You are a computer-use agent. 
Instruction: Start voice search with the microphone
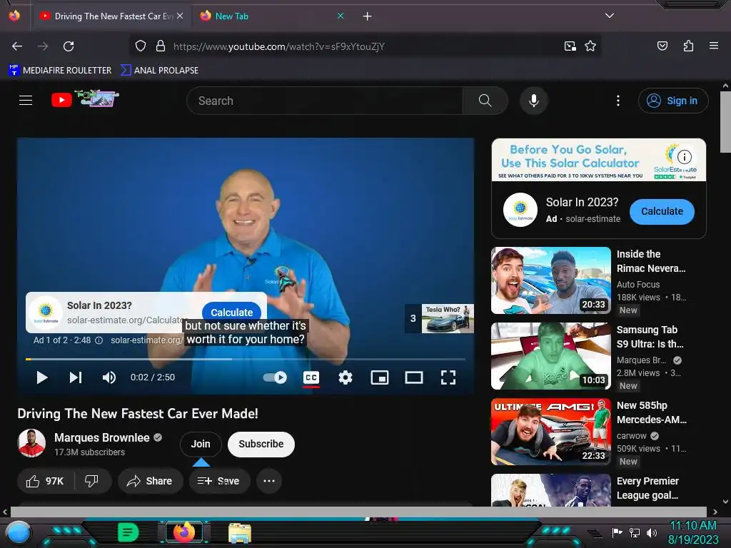click(x=534, y=101)
